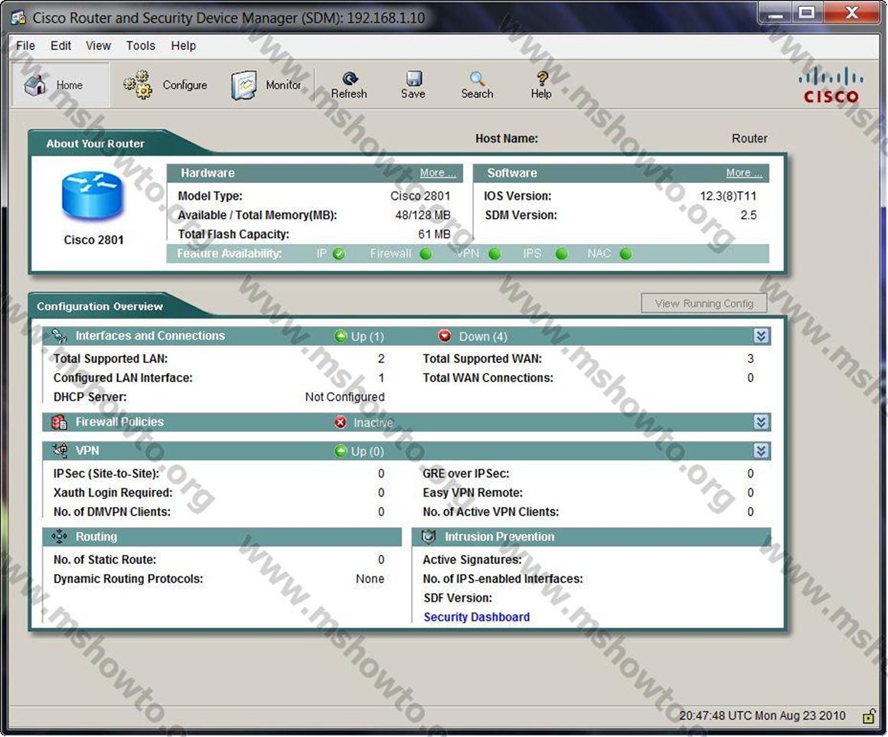The image size is (888, 737).
Task: Click the VPN section icon
Action: tap(60, 451)
